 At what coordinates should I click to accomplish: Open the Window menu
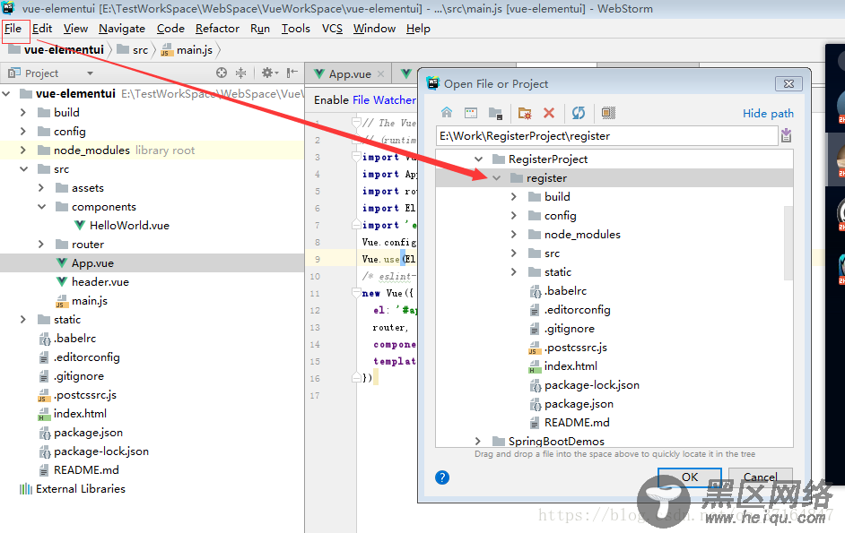pos(375,29)
